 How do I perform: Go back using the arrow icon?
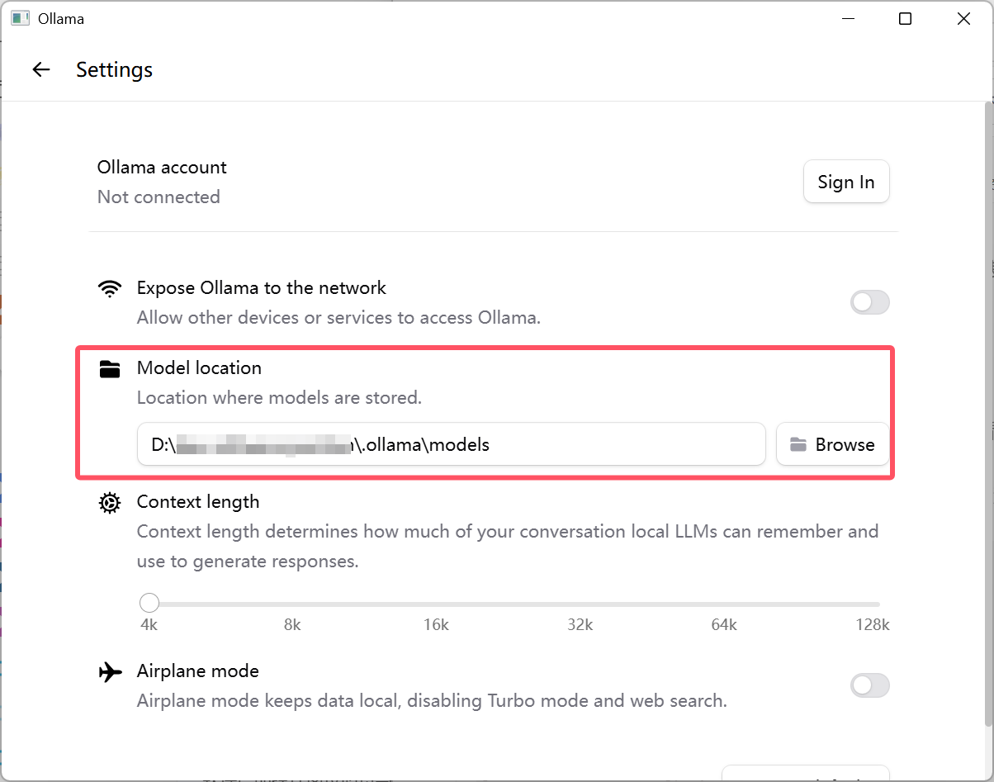(x=41, y=70)
